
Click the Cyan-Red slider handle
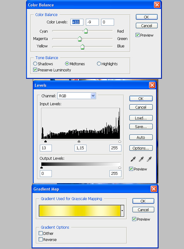tap(86, 31)
